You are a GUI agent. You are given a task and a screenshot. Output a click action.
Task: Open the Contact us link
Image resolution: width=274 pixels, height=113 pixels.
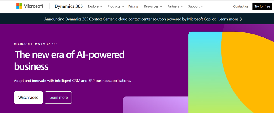pyautogui.click(x=241, y=6)
